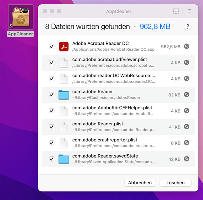Click the 962,6 MB size value
The image size is (203, 200).
point(171,47)
